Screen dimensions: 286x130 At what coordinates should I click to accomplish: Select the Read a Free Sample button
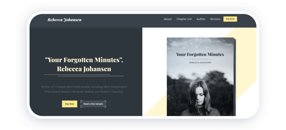pos(93,104)
